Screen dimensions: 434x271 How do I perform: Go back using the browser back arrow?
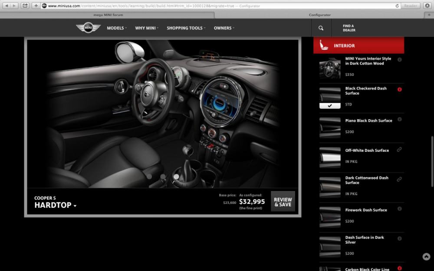pos(7,6)
